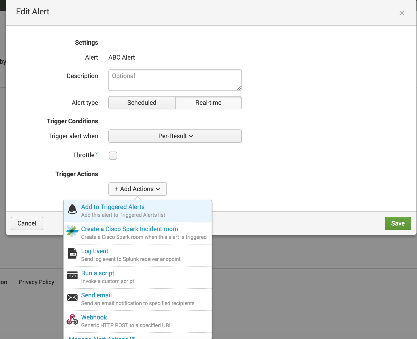
Task: Pick the Webhook action from list
Action: point(94,317)
